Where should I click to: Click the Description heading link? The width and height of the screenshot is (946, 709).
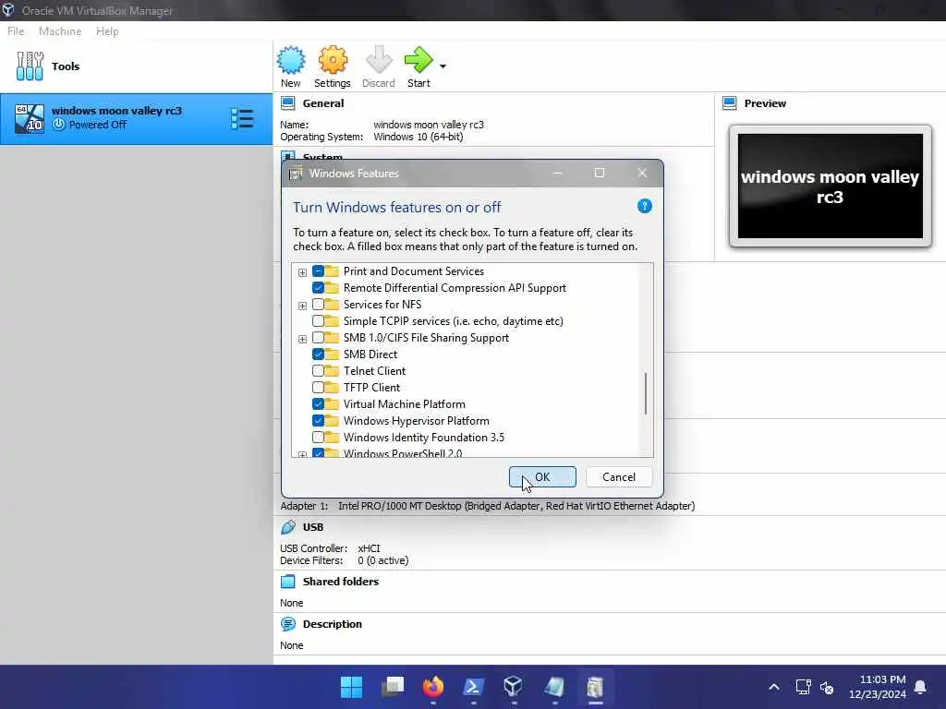(x=333, y=624)
